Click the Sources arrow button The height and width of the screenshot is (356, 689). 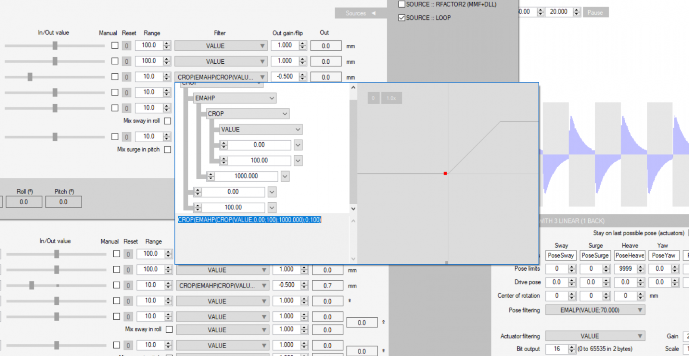pos(360,13)
